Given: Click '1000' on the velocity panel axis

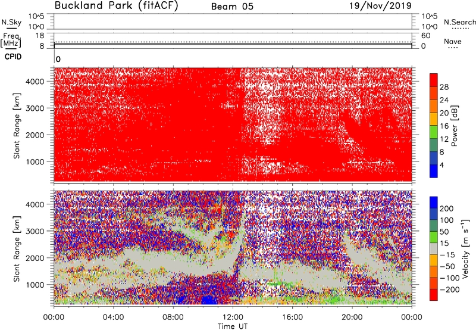Looking at the screenshot, I should (x=35, y=285).
